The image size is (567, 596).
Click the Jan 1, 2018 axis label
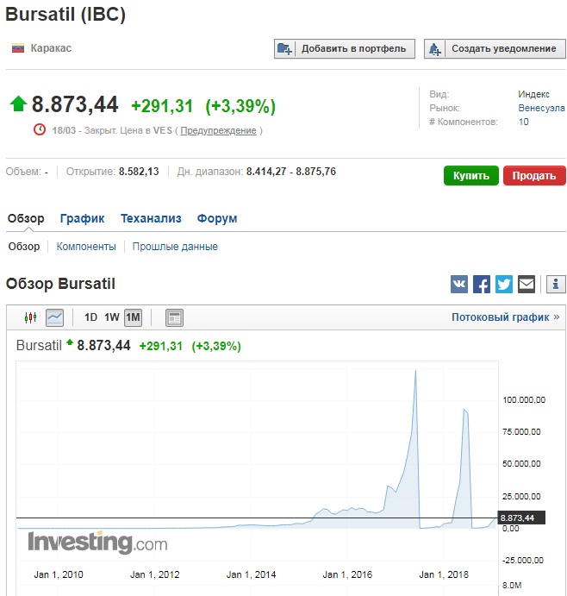pyautogui.click(x=444, y=574)
